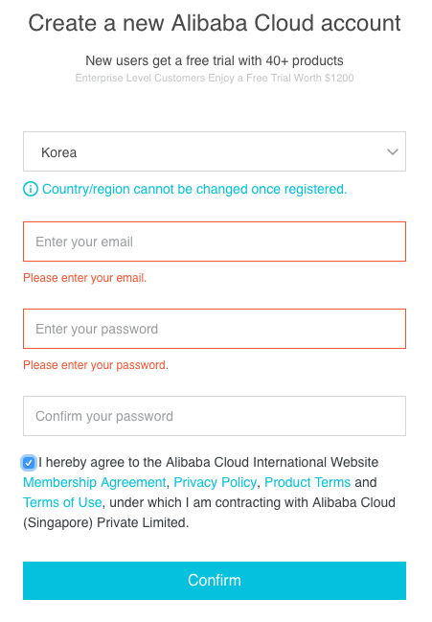Click the free trial with 40+ products text
The image size is (432, 622).
tap(215, 60)
